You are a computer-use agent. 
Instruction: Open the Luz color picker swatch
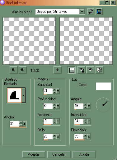(x=104, y=86)
